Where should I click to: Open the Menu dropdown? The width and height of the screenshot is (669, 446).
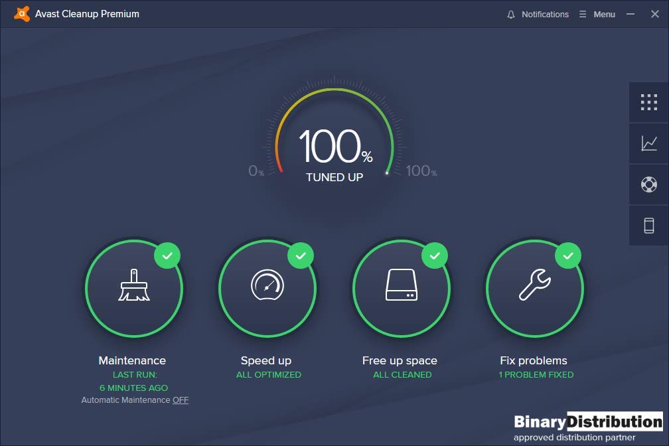pyautogui.click(x=597, y=15)
